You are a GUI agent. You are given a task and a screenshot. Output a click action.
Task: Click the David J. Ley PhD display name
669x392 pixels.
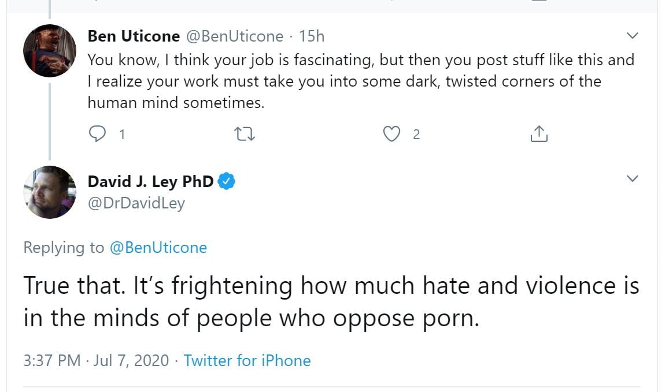(150, 181)
